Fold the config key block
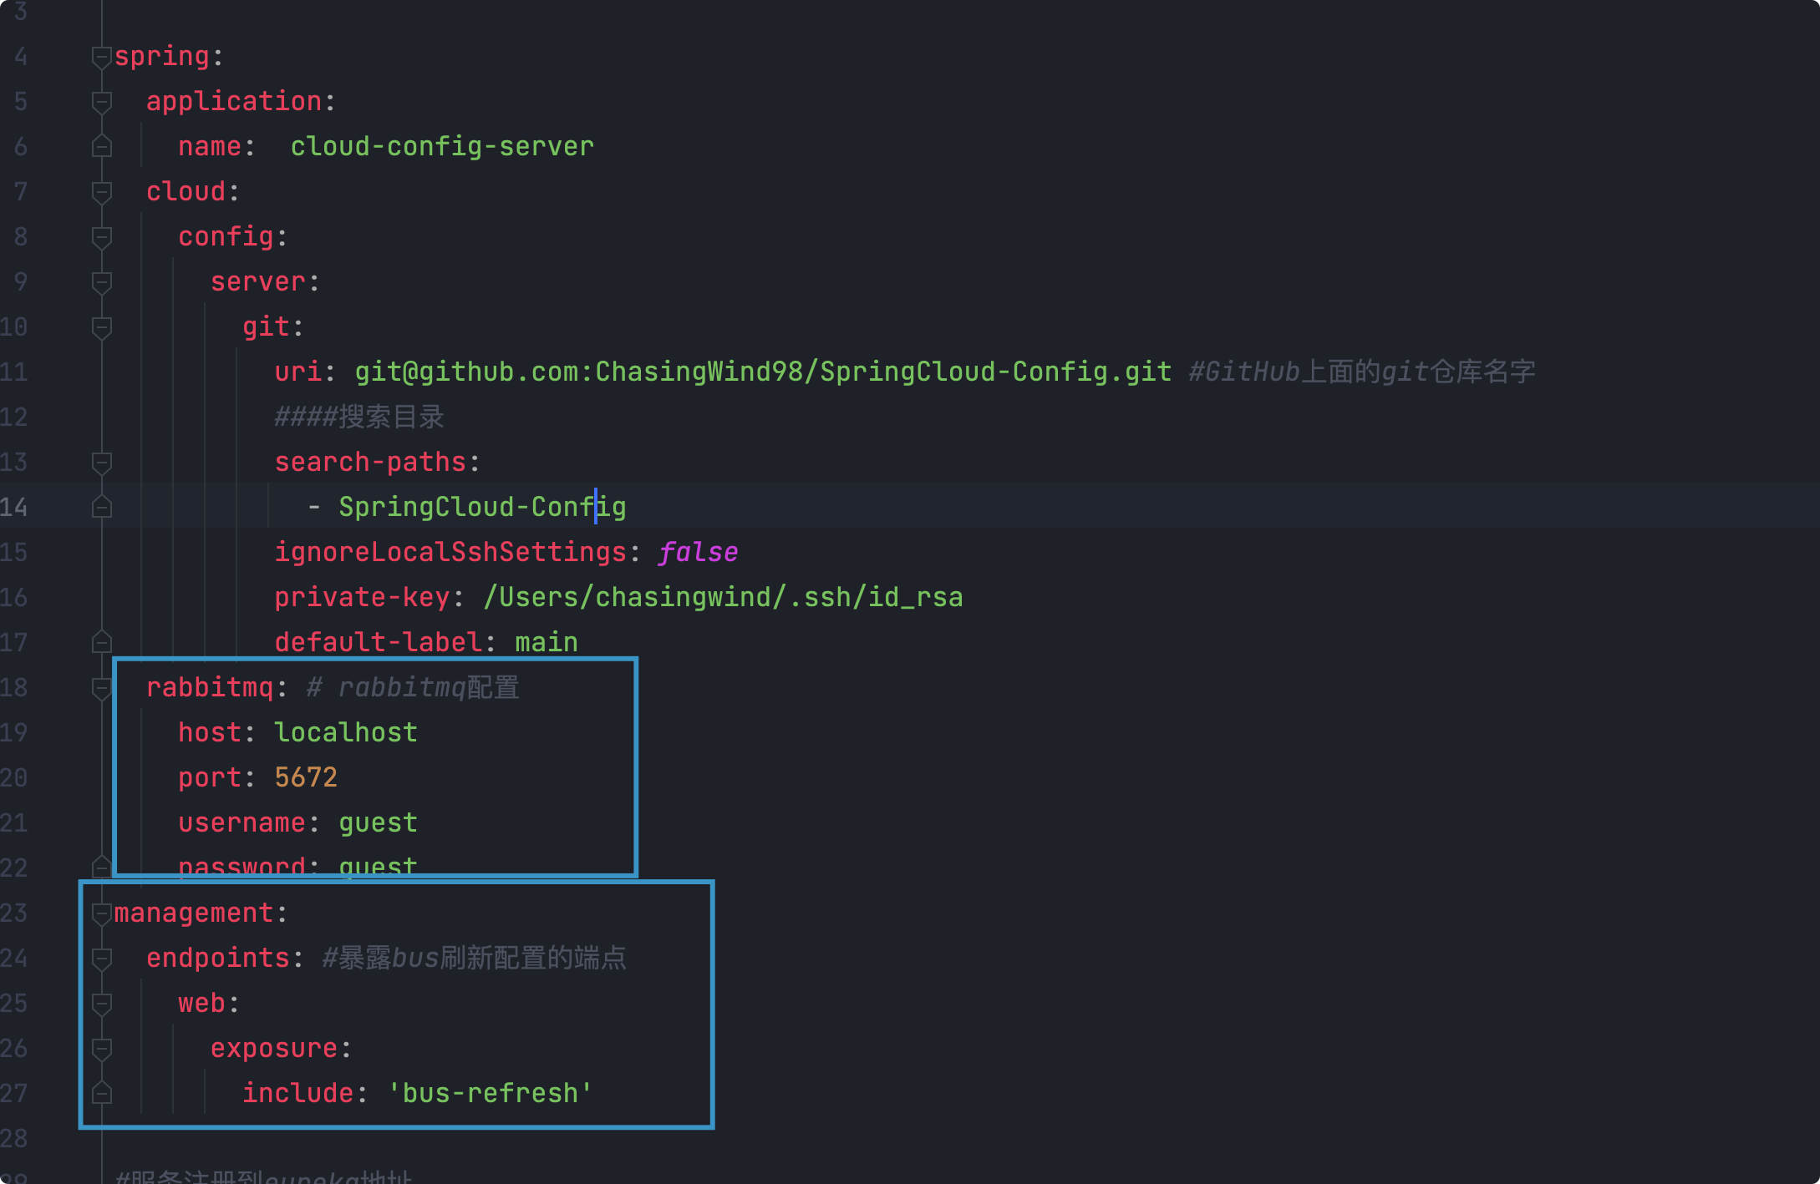Image resolution: width=1820 pixels, height=1184 pixels. pyautogui.click(x=102, y=237)
